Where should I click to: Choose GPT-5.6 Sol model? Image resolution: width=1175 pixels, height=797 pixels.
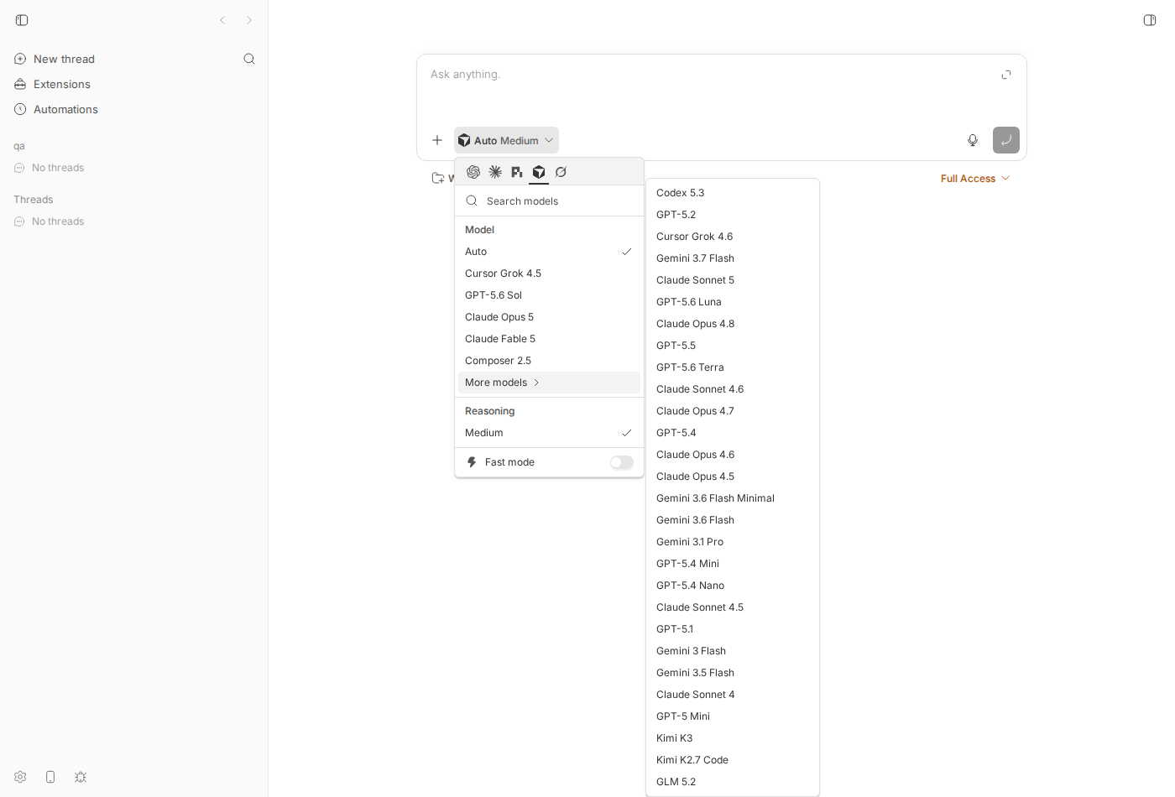pos(549,295)
